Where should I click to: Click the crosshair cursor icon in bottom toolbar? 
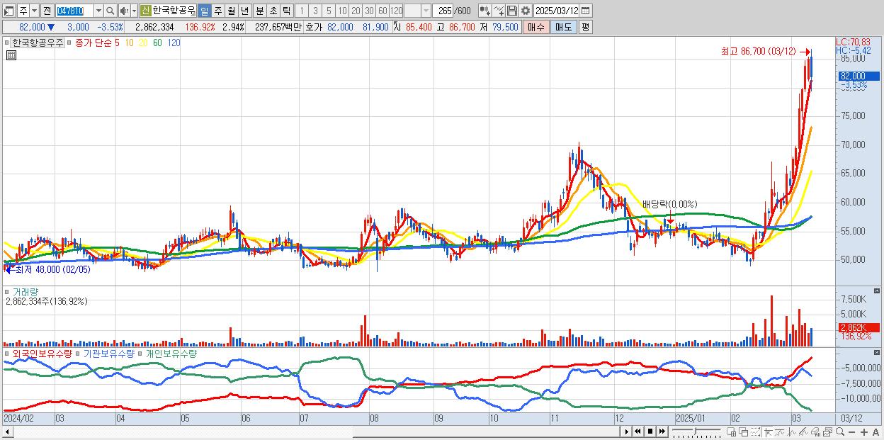768,431
